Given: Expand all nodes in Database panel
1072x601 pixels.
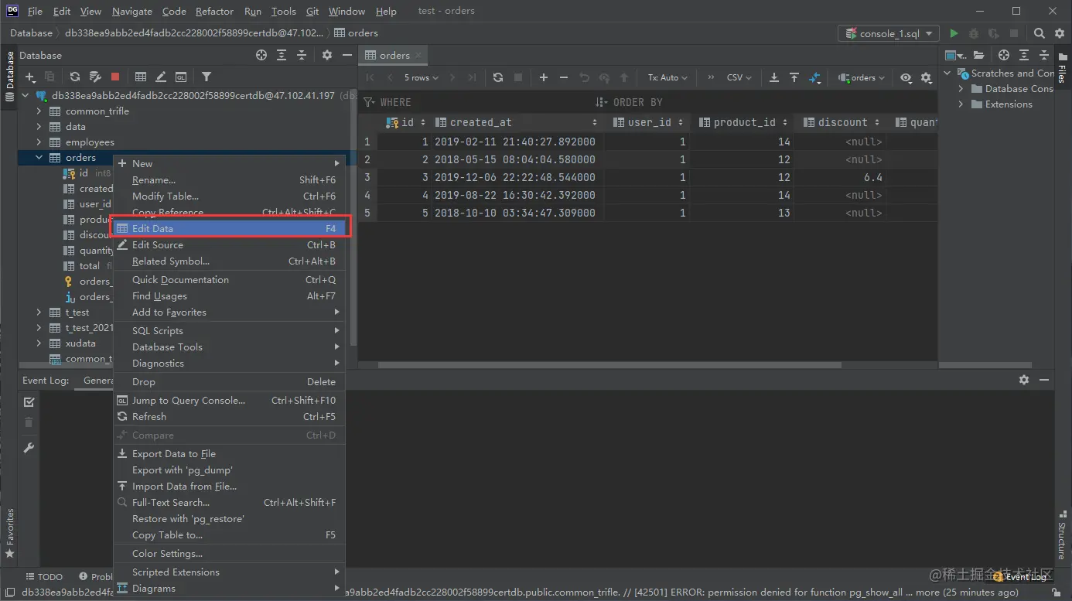Looking at the screenshot, I should pos(282,55).
